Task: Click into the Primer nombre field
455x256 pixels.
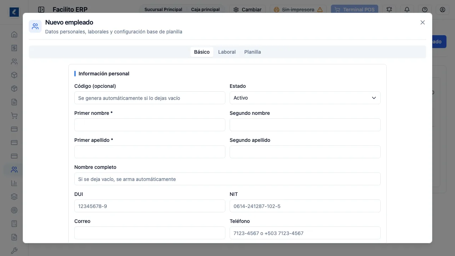Action: point(150,125)
